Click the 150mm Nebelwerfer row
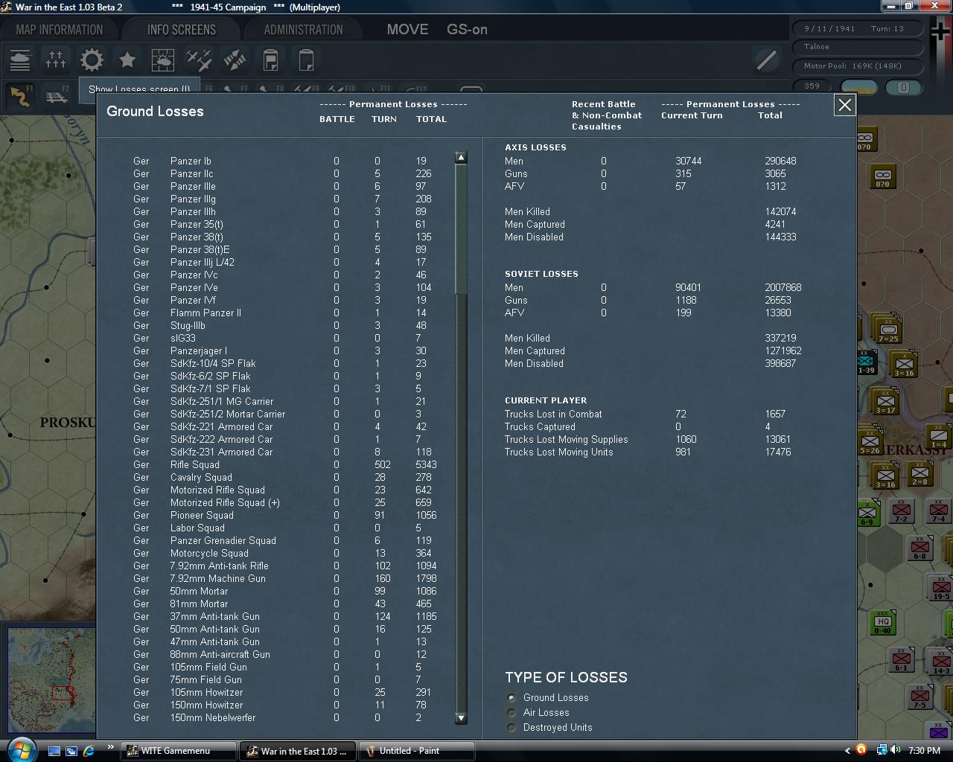This screenshot has width=953, height=762. coord(278,717)
